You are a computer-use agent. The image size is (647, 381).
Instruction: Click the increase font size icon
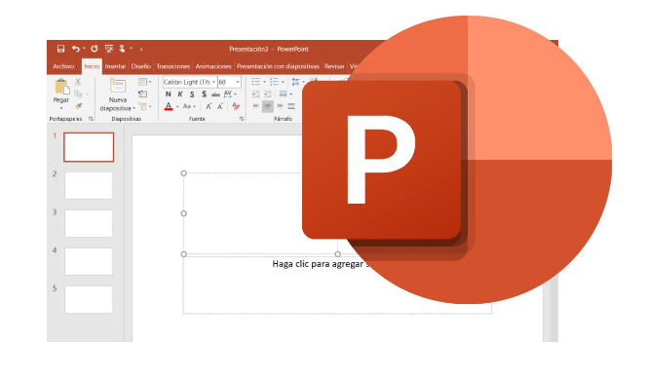[209, 106]
